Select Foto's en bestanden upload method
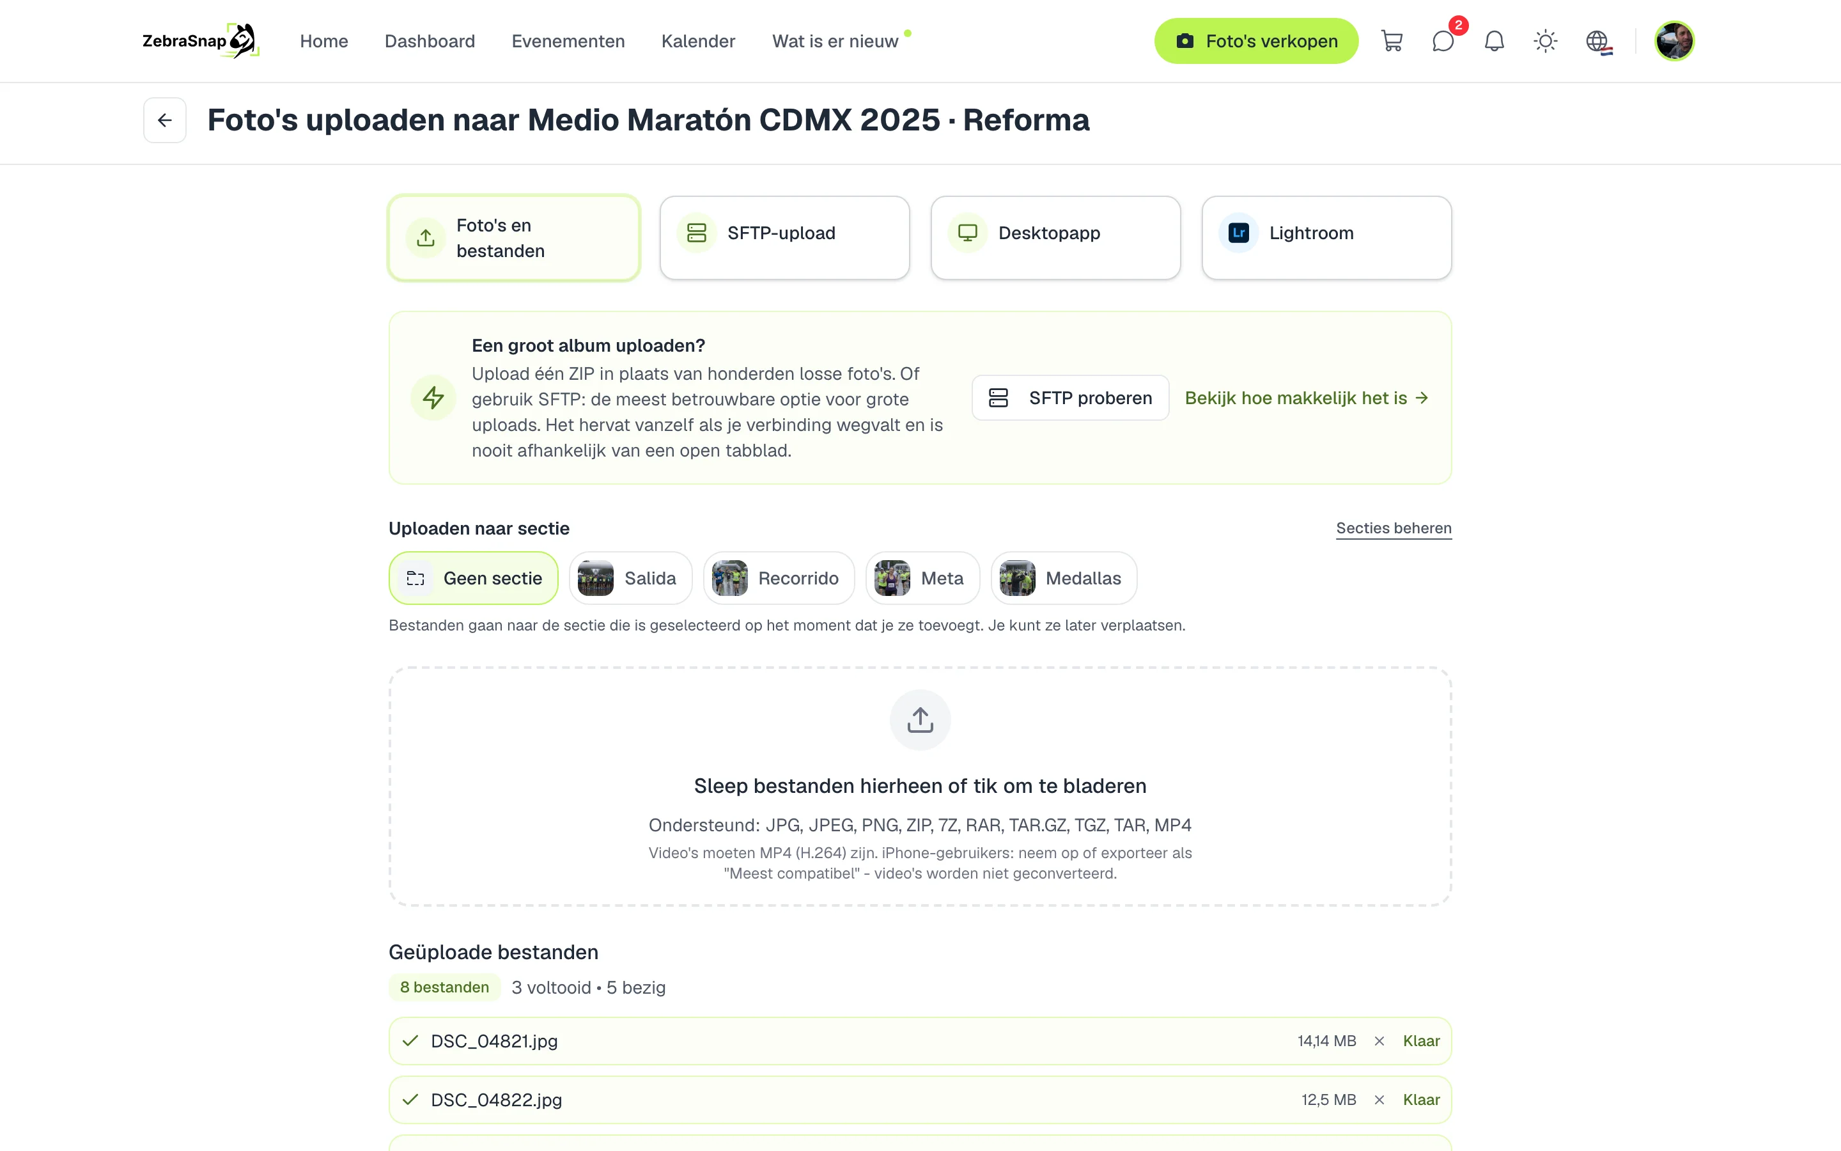The width and height of the screenshot is (1841, 1151). pyautogui.click(x=514, y=239)
